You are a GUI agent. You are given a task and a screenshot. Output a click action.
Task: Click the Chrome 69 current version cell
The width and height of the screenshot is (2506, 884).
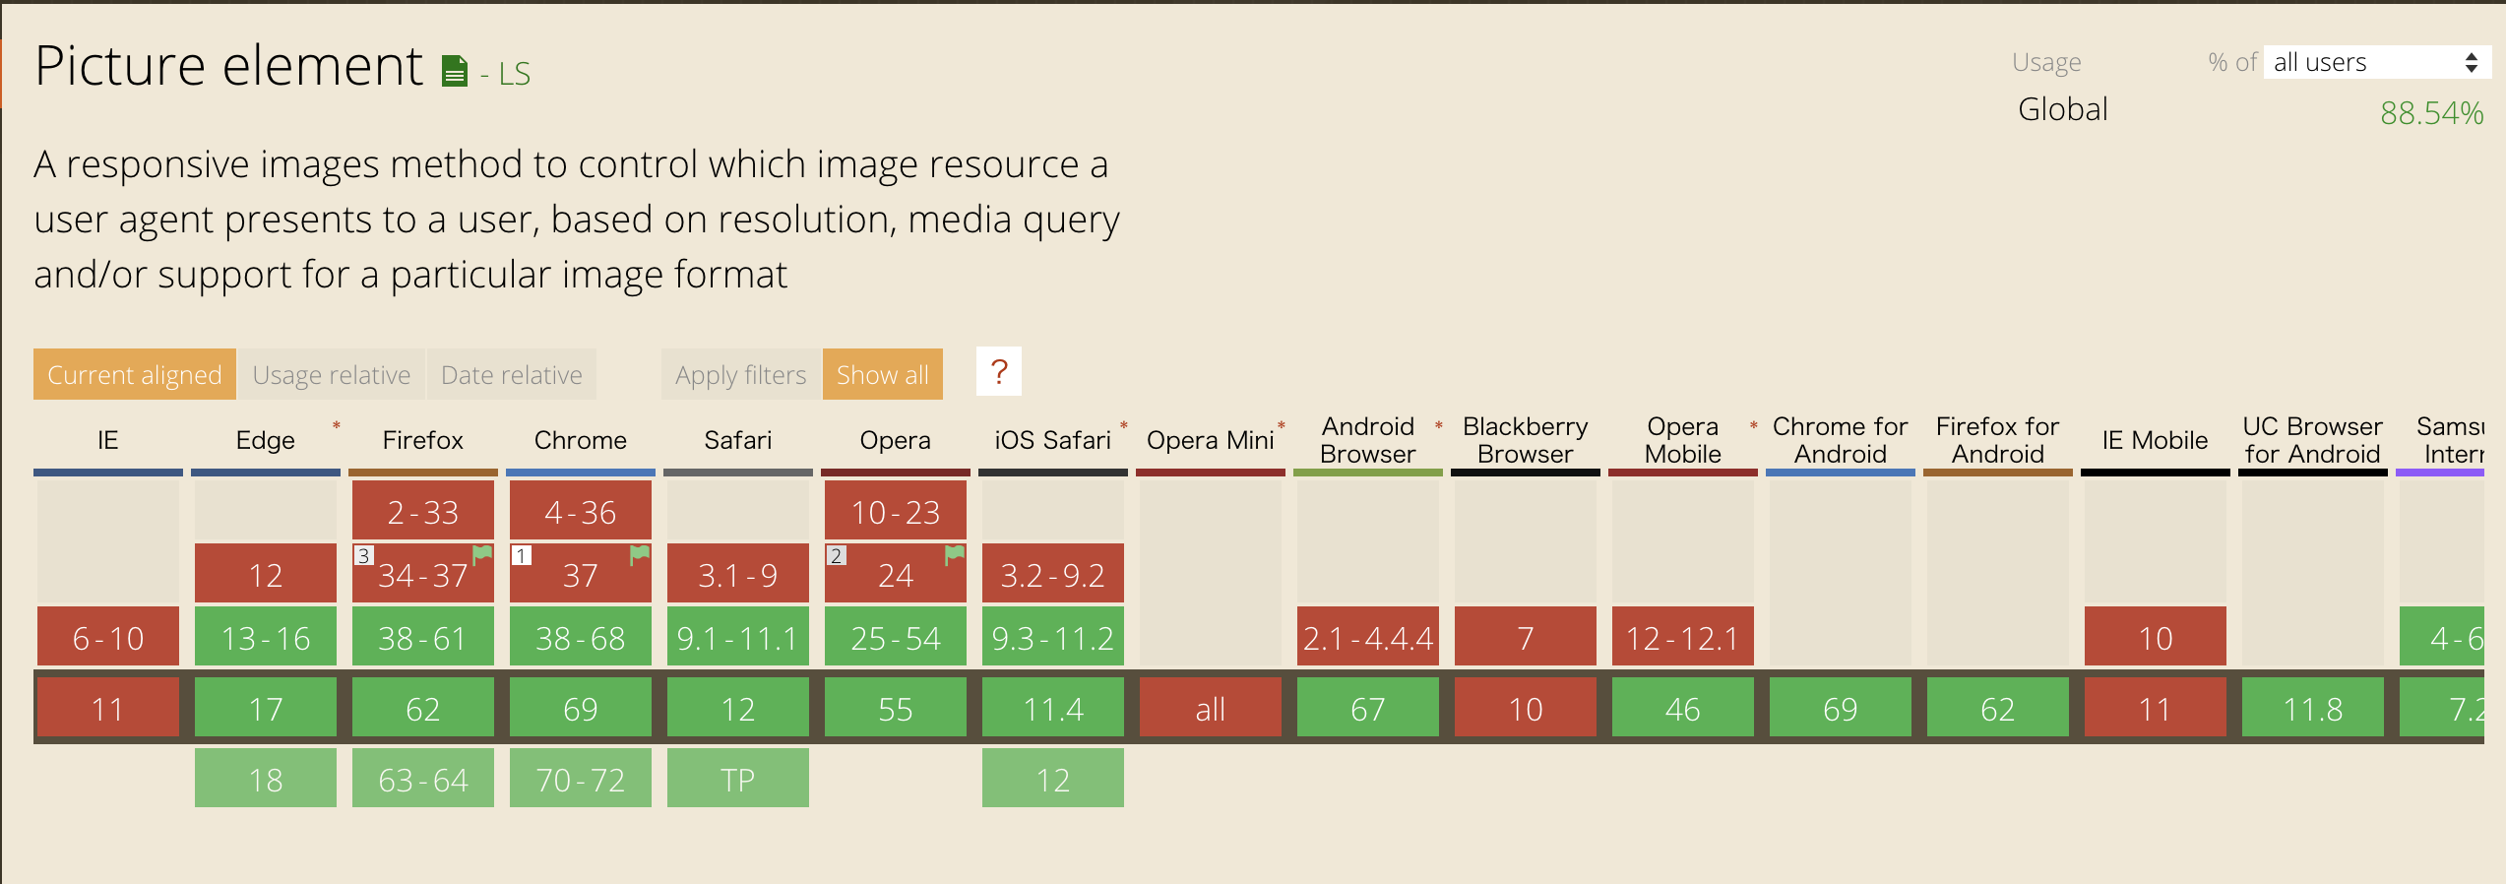pos(581,708)
